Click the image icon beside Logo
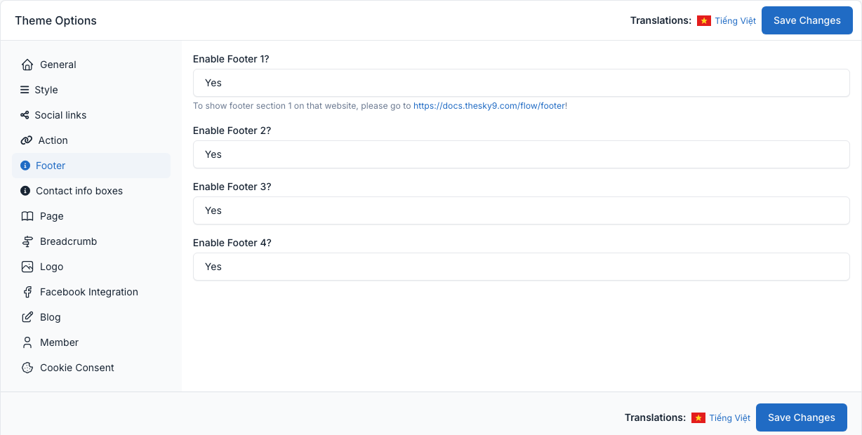The image size is (862, 435). 27,267
